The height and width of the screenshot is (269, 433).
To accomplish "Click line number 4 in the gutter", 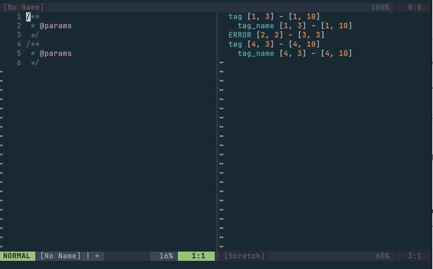I will coord(19,44).
